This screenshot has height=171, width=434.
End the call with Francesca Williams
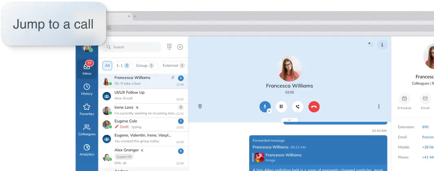(314, 107)
